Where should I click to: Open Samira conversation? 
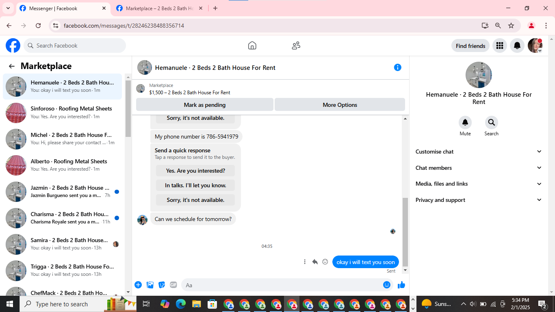(63, 244)
